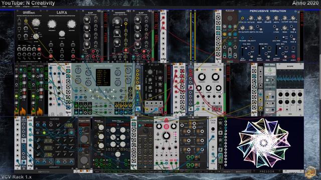Click the Pitch CV jack on Percussive Vibration
The image size is (321, 180).
point(242,18)
